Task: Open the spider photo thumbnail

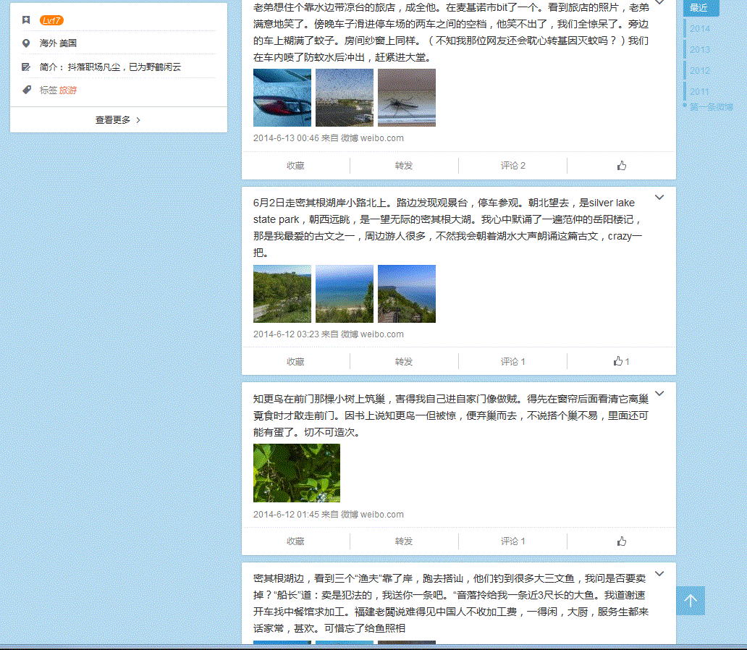Action: 407,98
